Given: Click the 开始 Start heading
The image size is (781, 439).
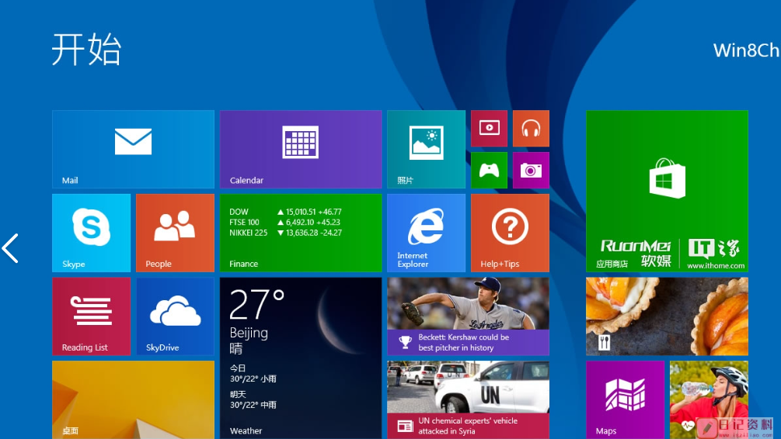Looking at the screenshot, I should 87,49.
